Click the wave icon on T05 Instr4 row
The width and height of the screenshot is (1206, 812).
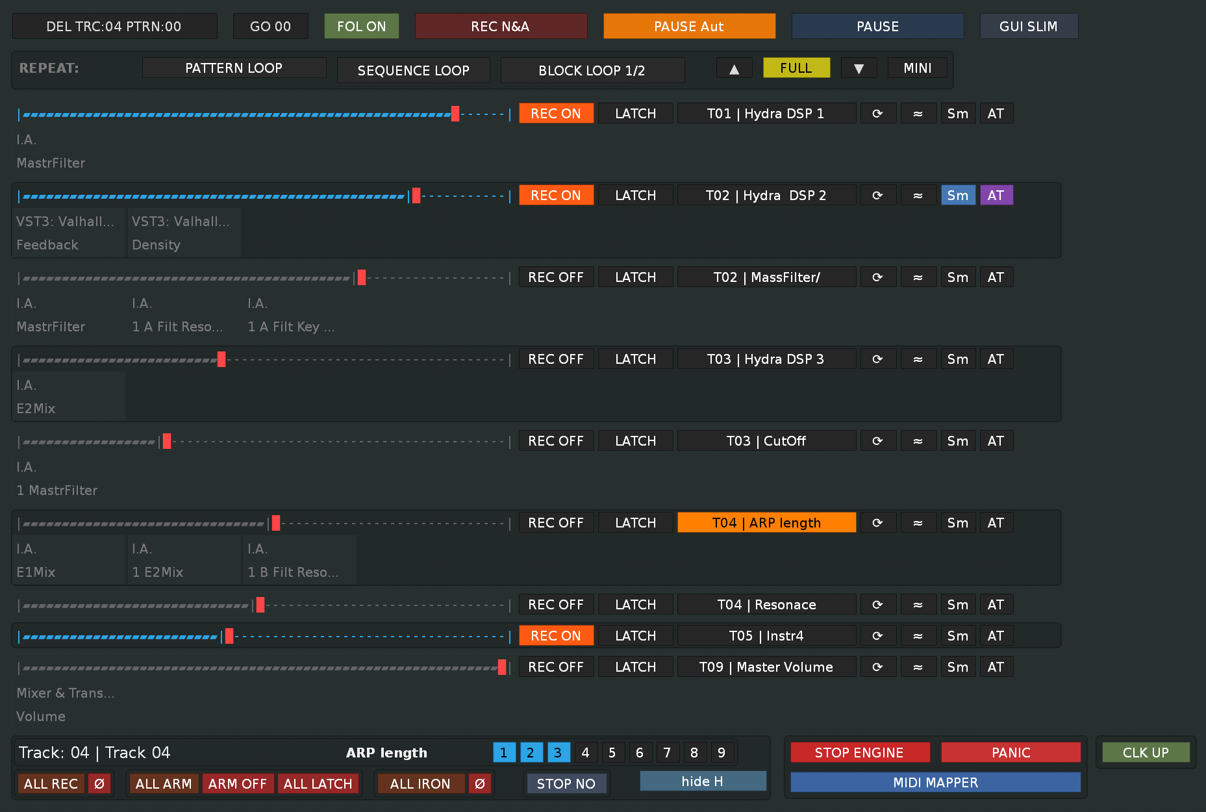(918, 636)
